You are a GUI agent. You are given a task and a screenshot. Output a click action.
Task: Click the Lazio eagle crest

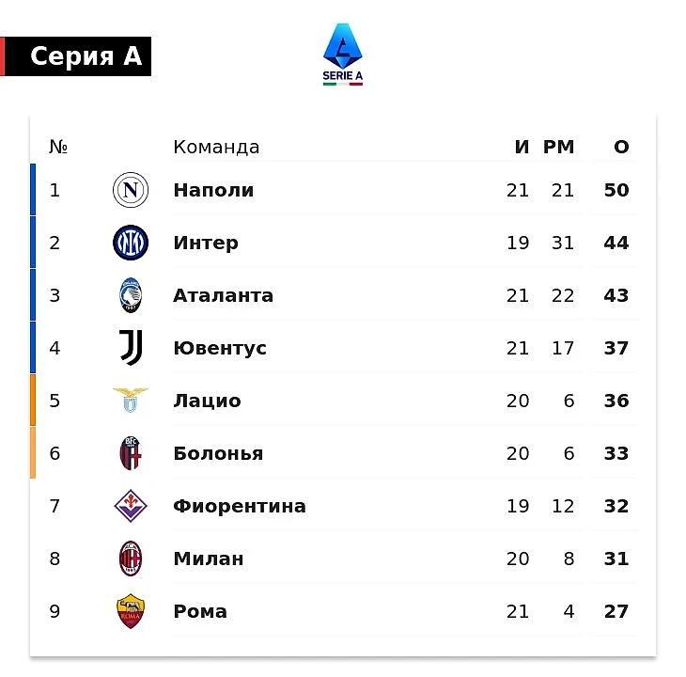(131, 401)
